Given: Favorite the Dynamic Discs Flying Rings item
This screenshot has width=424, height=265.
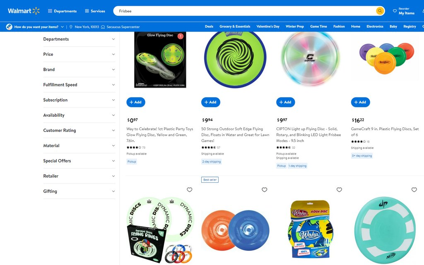Looking at the screenshot, I should tap(190, 190).
